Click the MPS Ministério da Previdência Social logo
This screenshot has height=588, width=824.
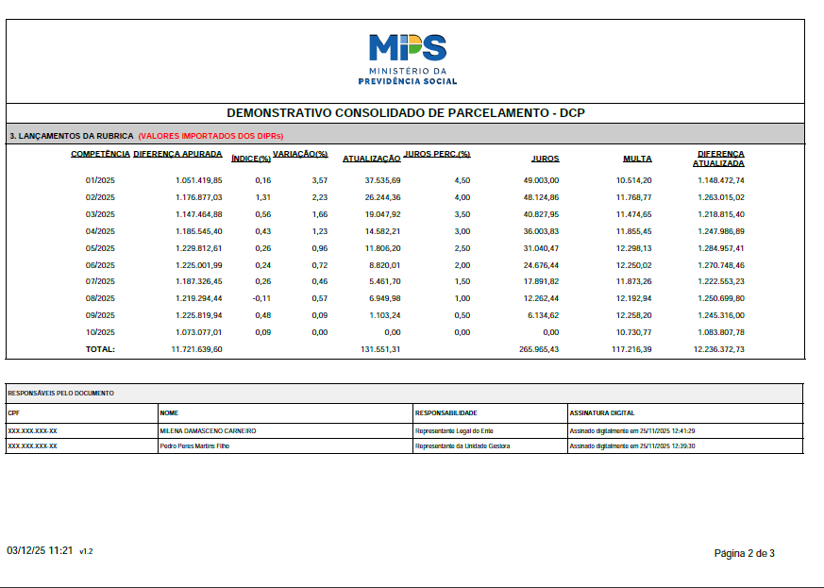coord(407,59)
